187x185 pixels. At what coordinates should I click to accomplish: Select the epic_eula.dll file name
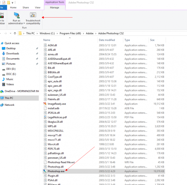point(55,81)
